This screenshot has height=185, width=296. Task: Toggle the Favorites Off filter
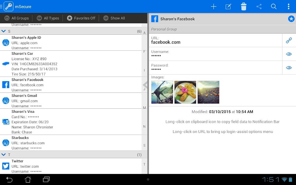tap(81, 18)
